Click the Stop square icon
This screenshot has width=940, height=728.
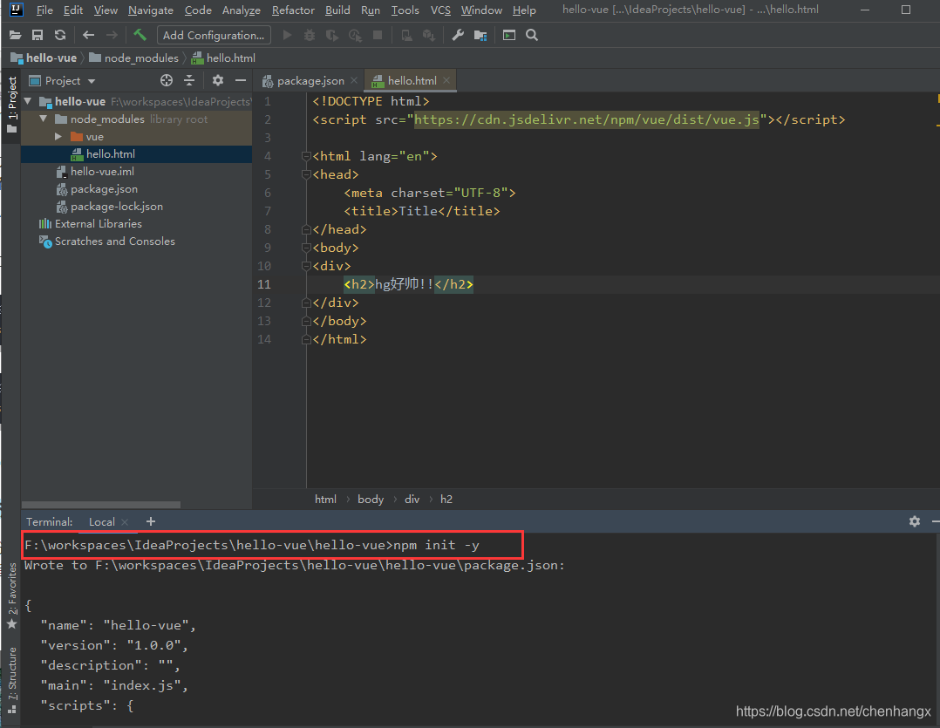378,36
